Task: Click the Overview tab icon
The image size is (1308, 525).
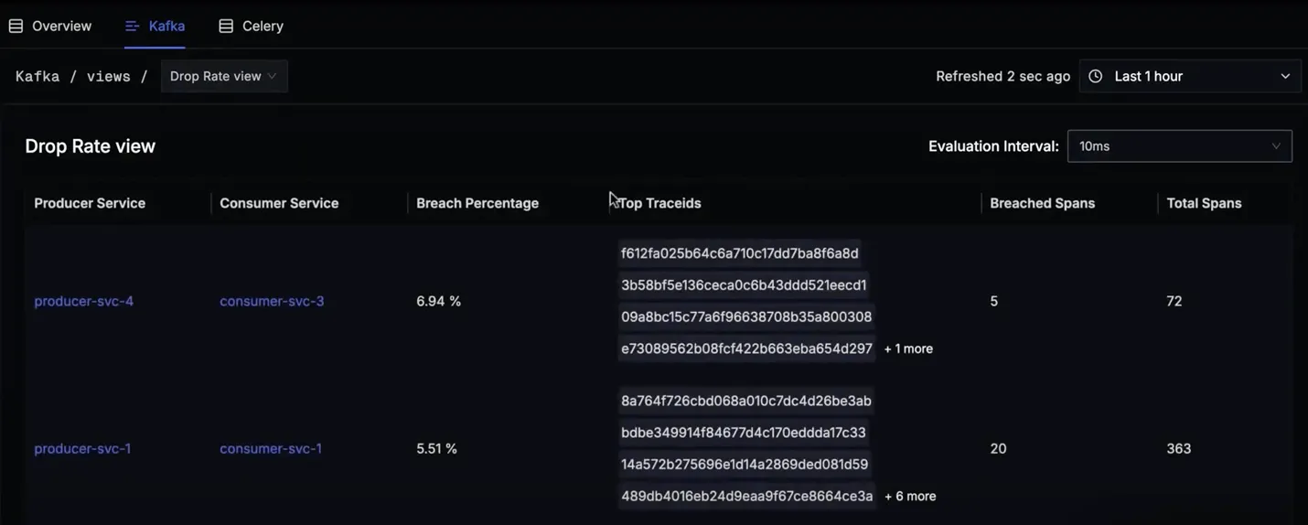Action: point(16,26)
